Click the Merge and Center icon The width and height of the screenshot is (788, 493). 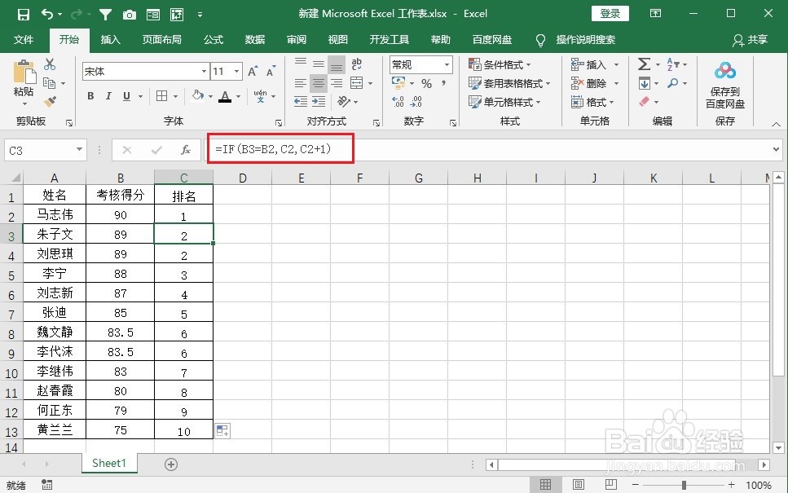pyautogui.click(x=357, y=83)
